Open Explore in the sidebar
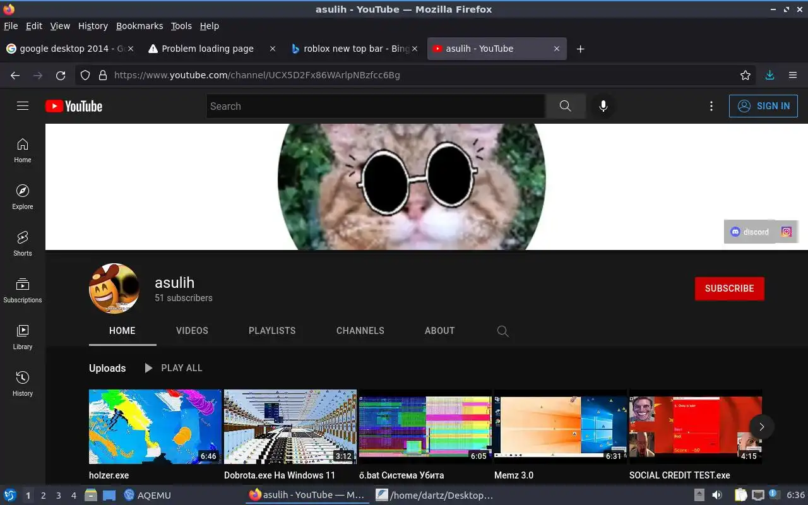The width and height of the screenshot is (808, 505). click(x=23, y=197)
